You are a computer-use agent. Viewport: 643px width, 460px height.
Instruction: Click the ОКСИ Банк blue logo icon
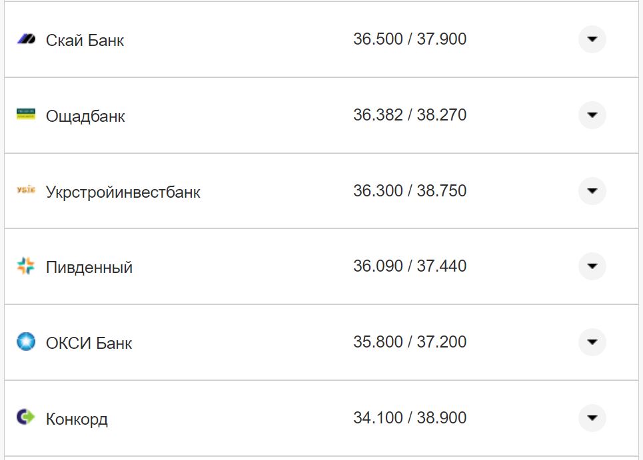(x=26, y=342)
